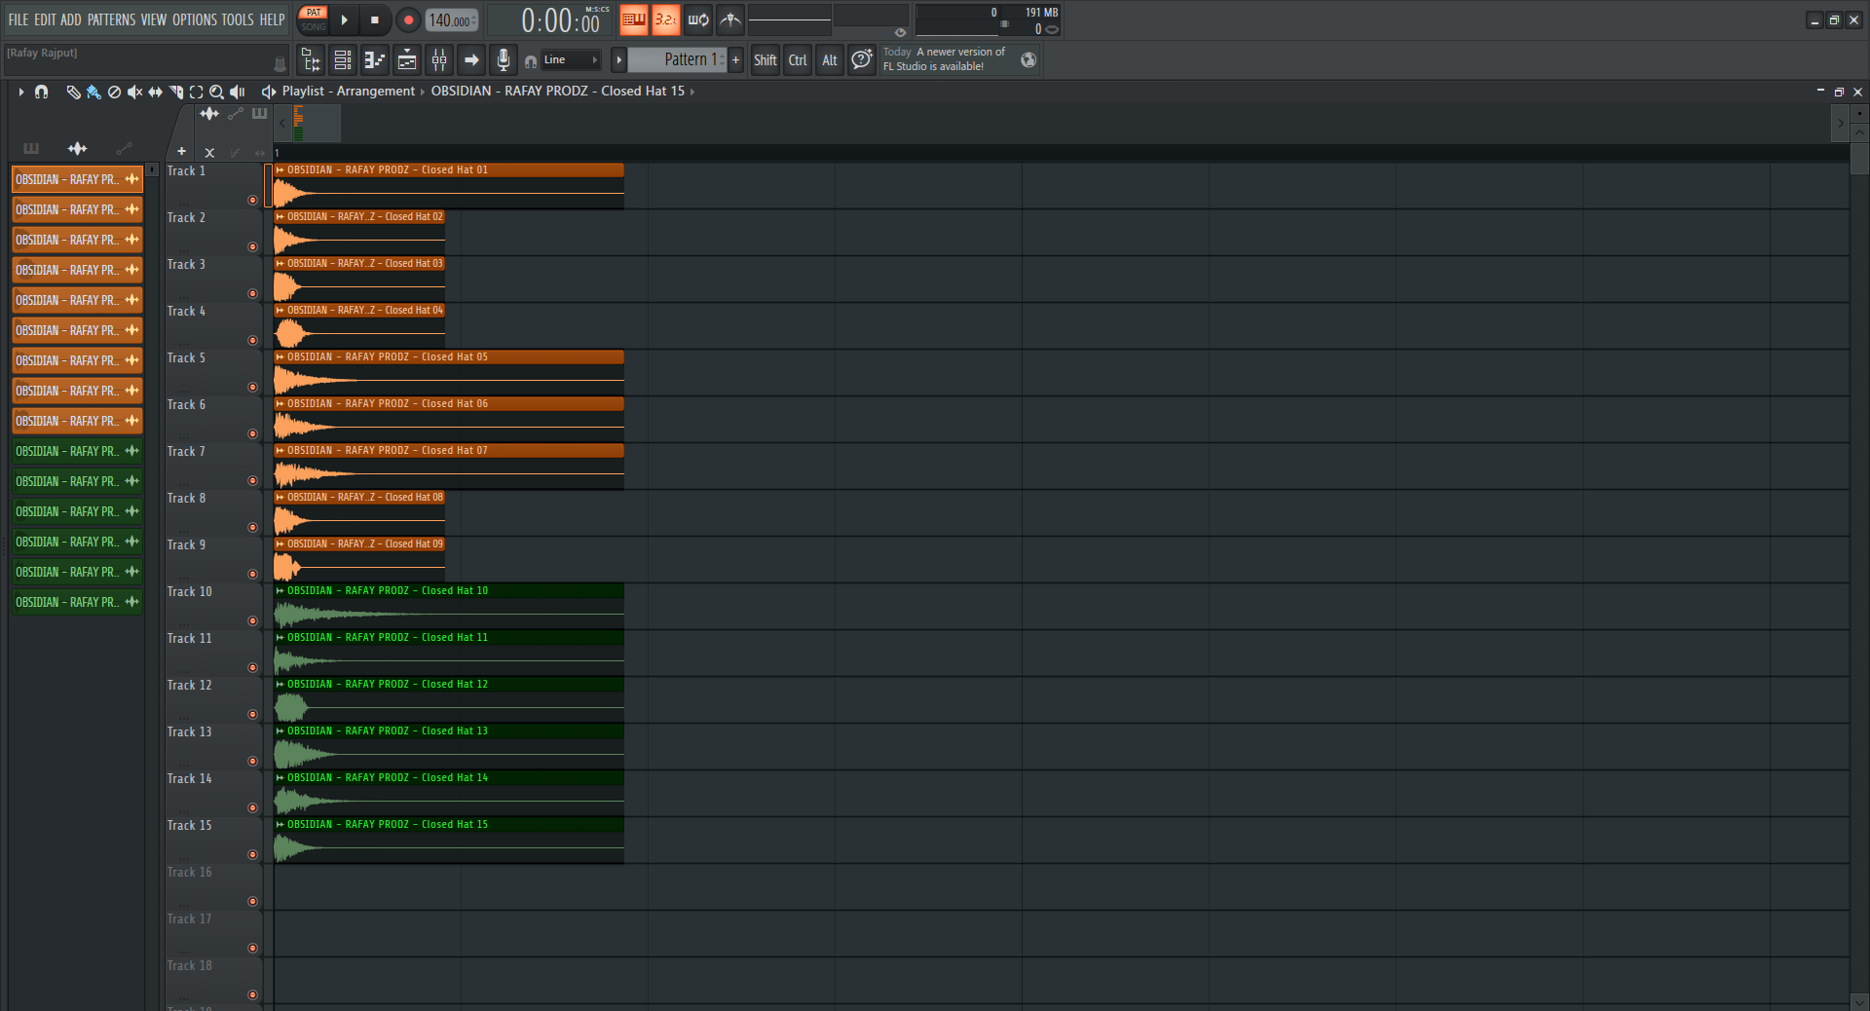Expand the Playlist options menu triangle

(x=21, y=92)
